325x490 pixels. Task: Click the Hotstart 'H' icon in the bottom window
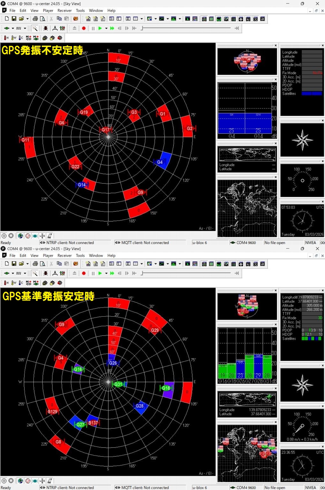(6, 283)
